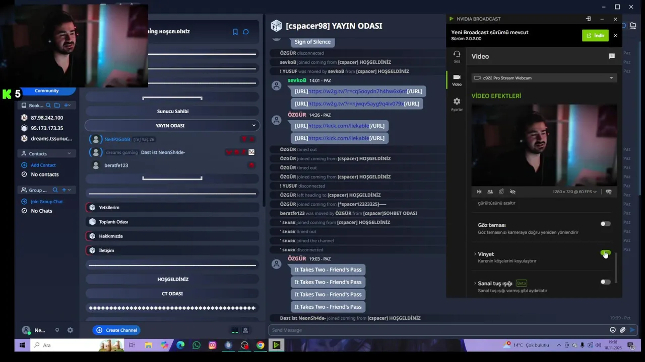Click the İndir download button
This screenshot has height=362, width=645.
595,35
